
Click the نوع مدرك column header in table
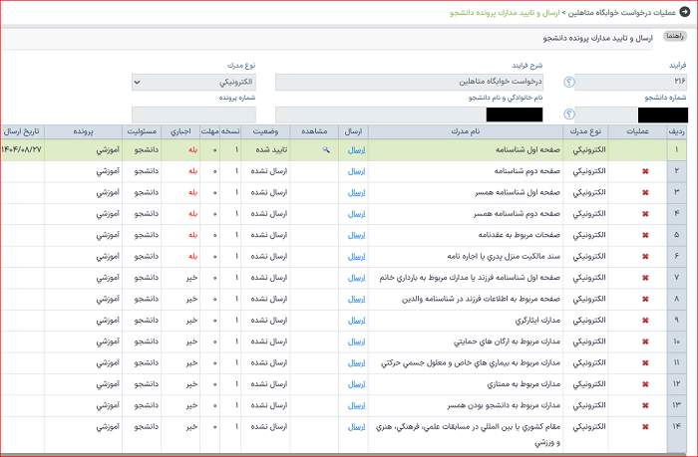(x=585, y=131)
